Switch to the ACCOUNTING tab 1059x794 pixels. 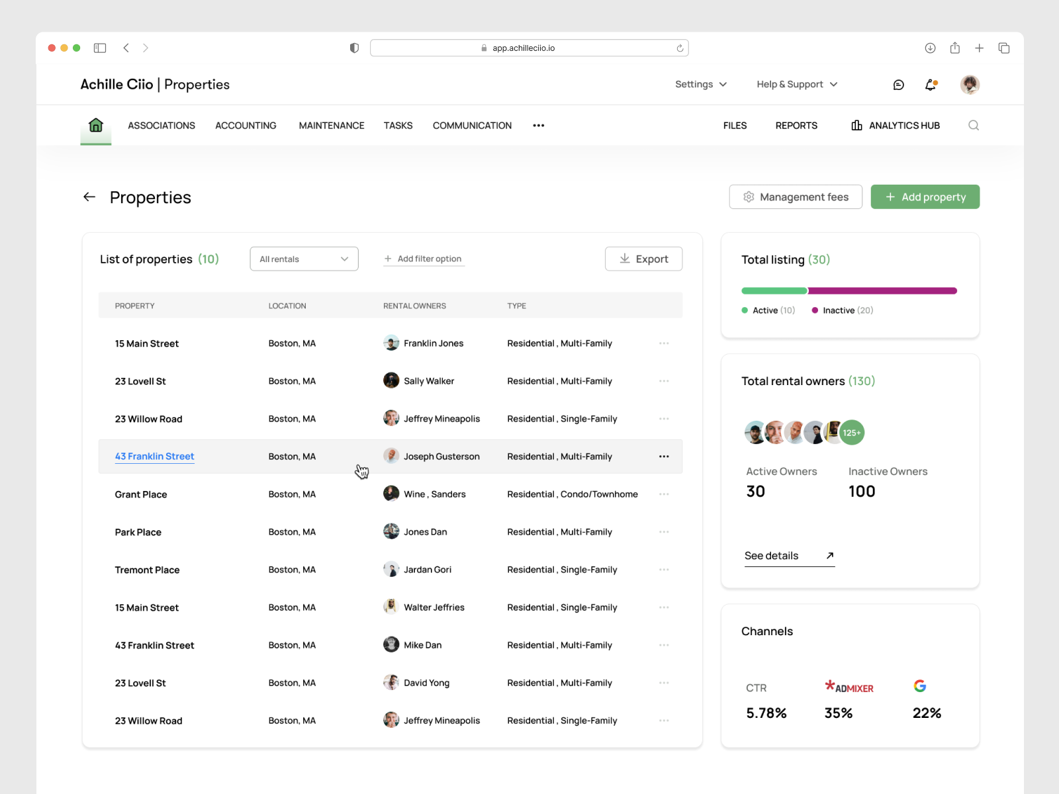click(x=246, y=125)
